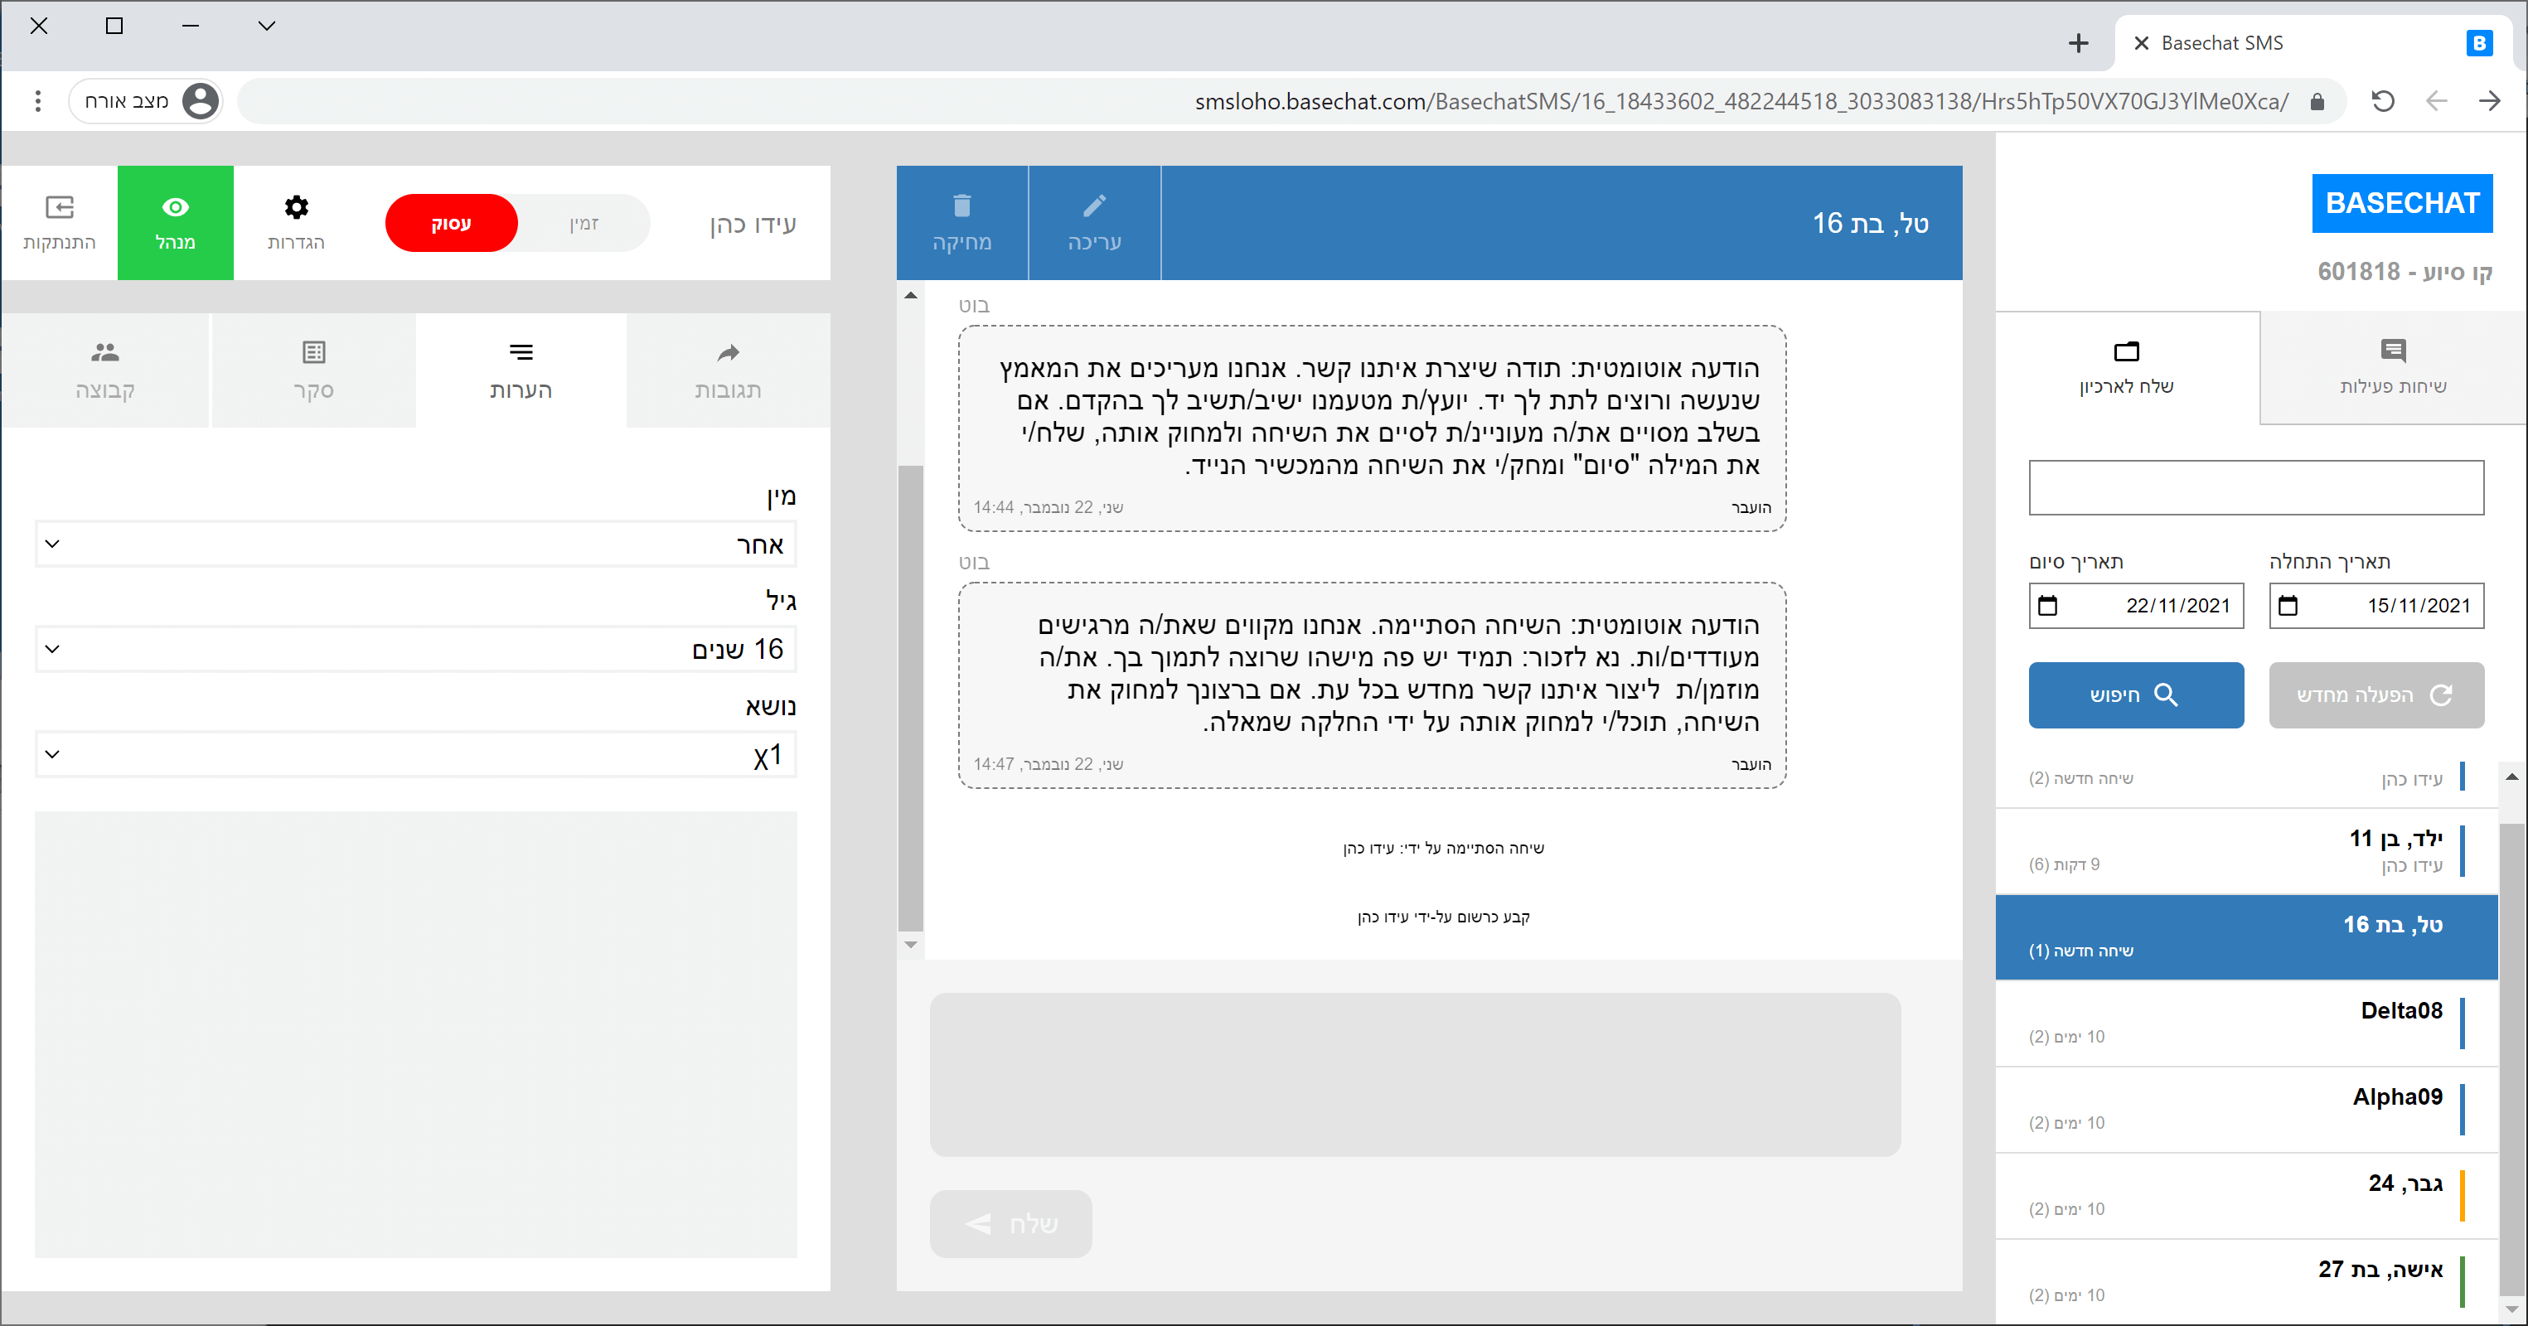Click the archive search text field
2528x1326 pixels.
[2255, 488]
